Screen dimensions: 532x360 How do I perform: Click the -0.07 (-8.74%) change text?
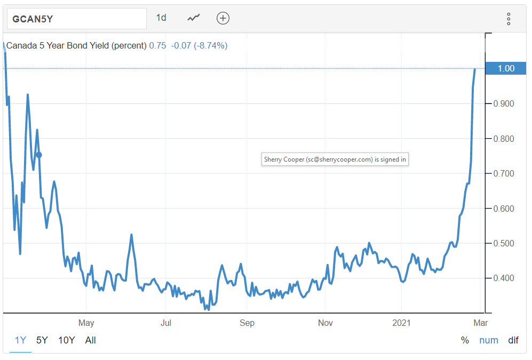[x=199, y=45]
